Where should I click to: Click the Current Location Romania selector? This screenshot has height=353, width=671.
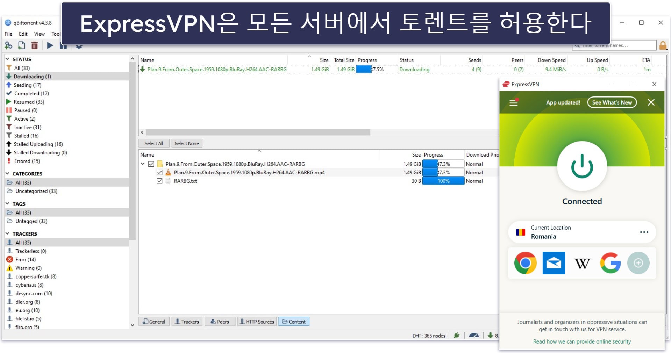582,232
